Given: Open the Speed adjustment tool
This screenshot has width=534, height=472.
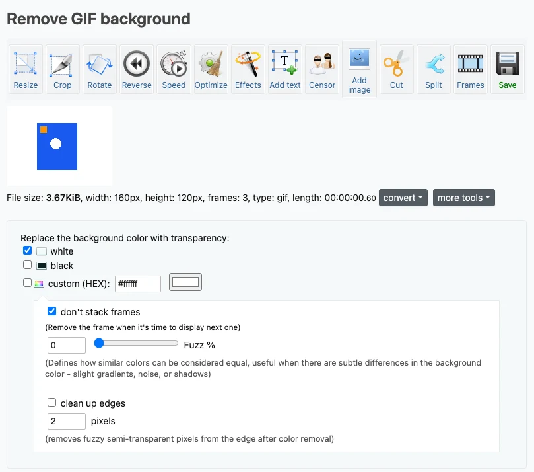Looking at the screenshot, I should click(174, 69).
